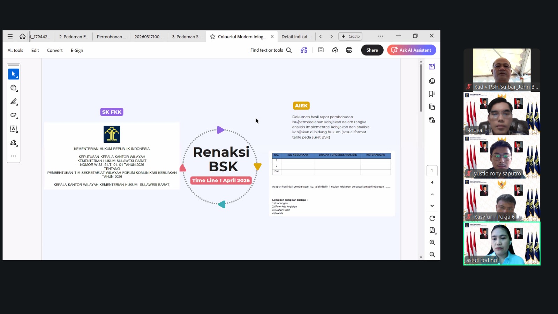Image resolution: width=558 pixels, height=314 pixels.
Task: Click the upload to cloud icon
Action: tap(335, 50)
